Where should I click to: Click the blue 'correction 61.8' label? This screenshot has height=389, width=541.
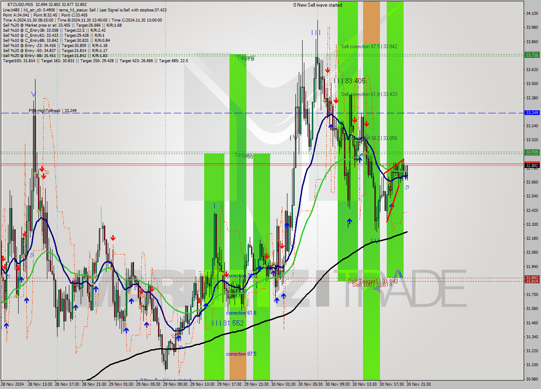point(241,313)
